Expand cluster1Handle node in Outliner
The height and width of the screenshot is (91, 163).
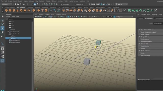(x=8, y=32)
